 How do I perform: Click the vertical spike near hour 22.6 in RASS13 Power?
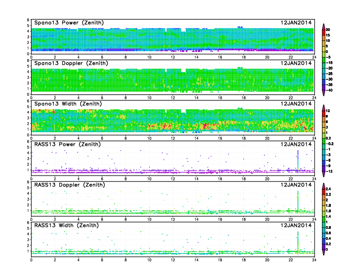point(298,161)
